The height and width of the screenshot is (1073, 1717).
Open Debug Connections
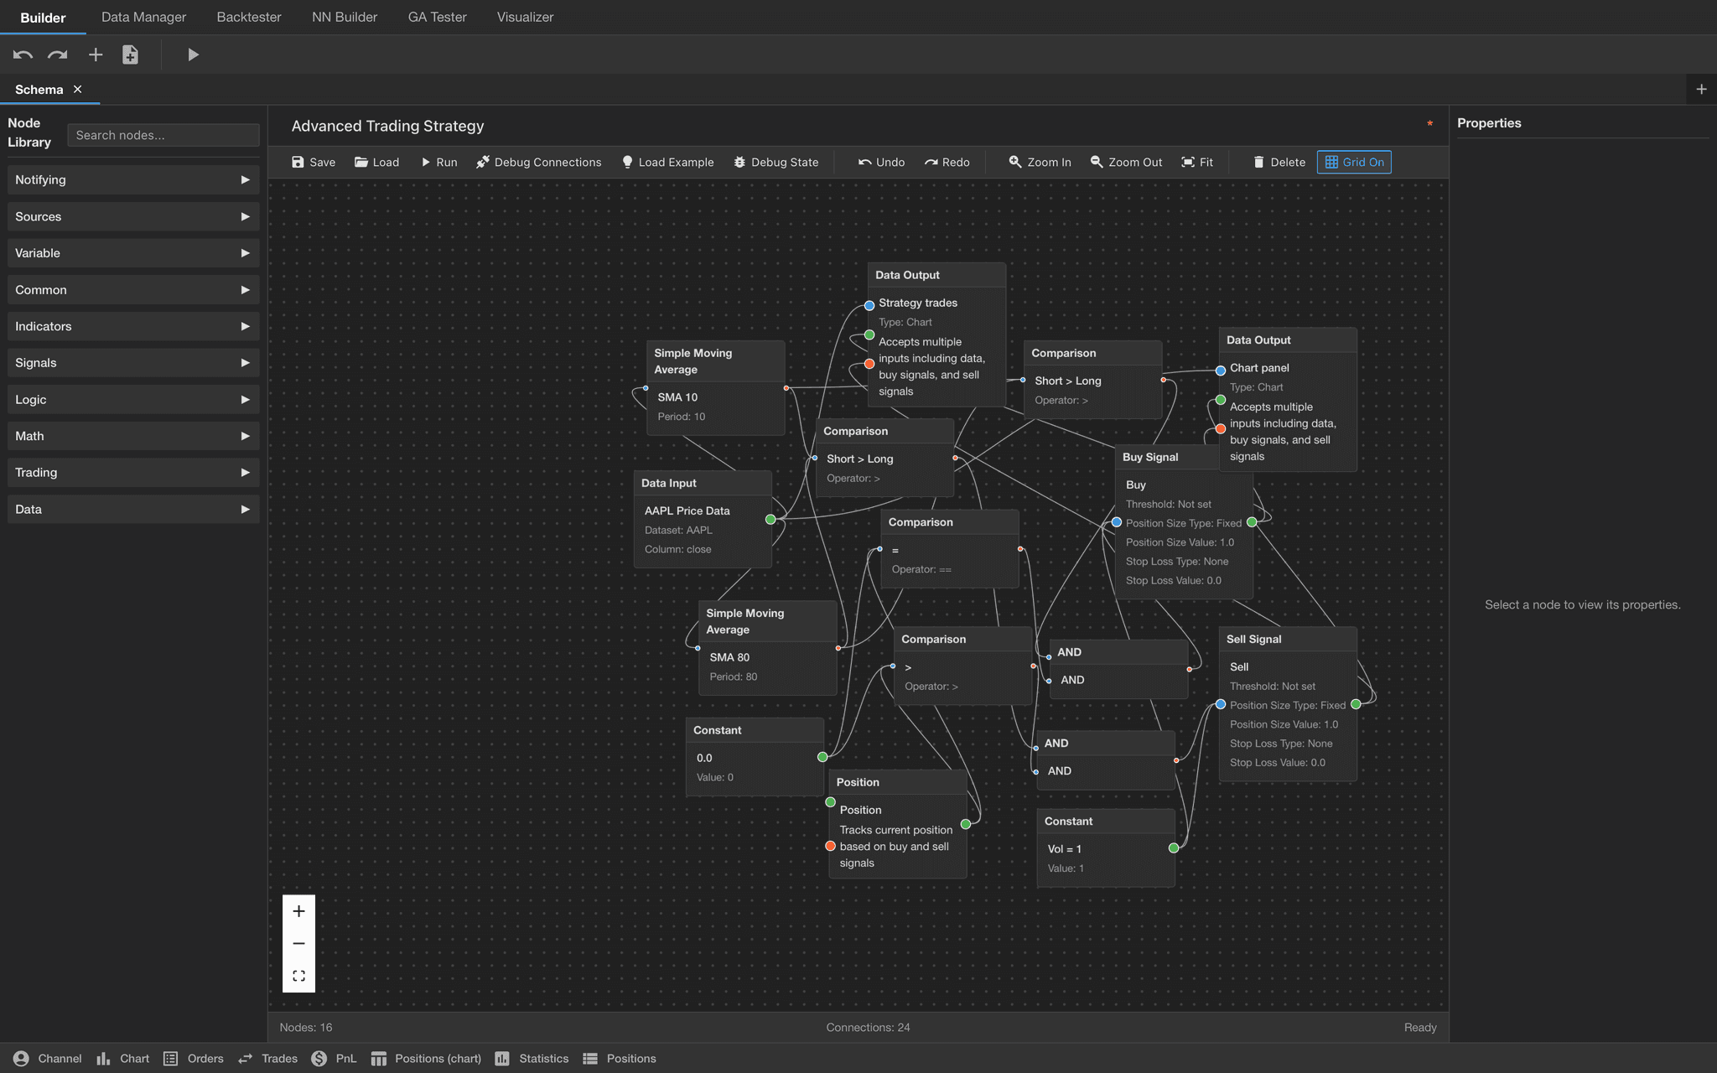pyautogui.click(x=538, y=162)
